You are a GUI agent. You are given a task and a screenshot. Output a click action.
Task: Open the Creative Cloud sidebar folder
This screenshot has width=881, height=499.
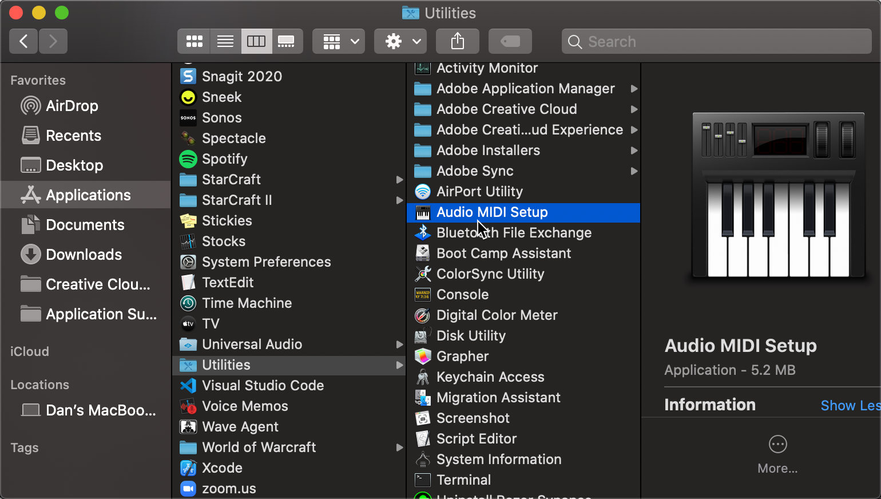[86, 284]
